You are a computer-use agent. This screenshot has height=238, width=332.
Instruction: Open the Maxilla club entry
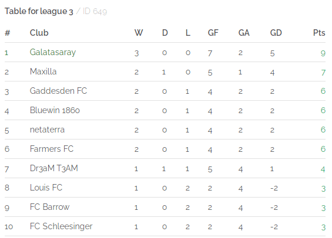[x=43, y=72]
